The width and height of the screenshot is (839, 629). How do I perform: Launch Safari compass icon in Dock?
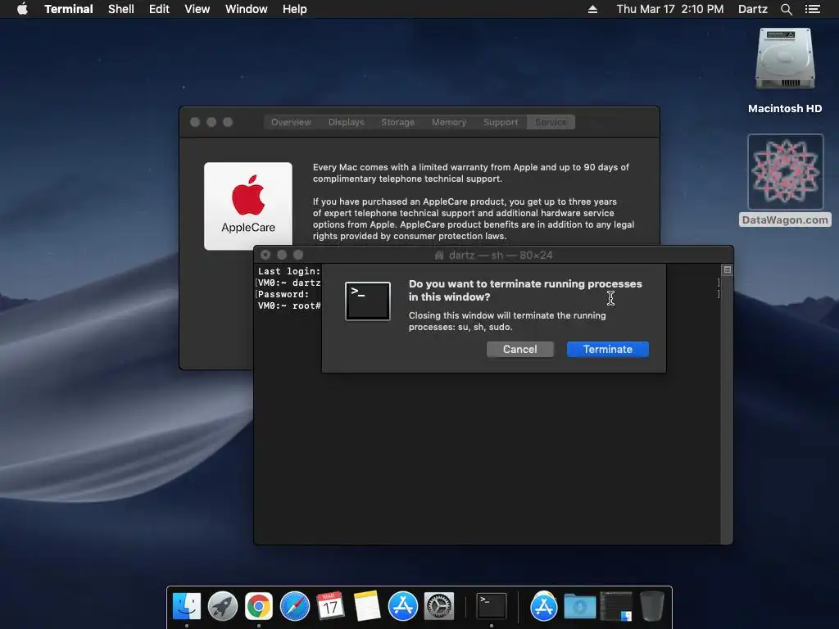295,606
